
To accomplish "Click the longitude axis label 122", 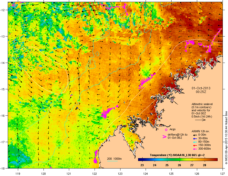I will [x=95, y=173].
